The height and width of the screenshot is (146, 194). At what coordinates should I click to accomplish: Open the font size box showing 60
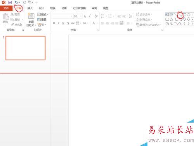point(78,16)
